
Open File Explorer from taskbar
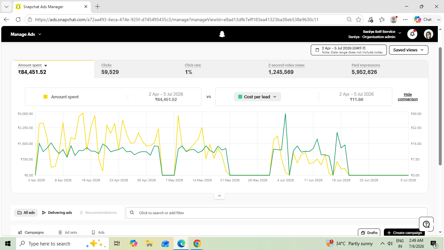point(149,243)
